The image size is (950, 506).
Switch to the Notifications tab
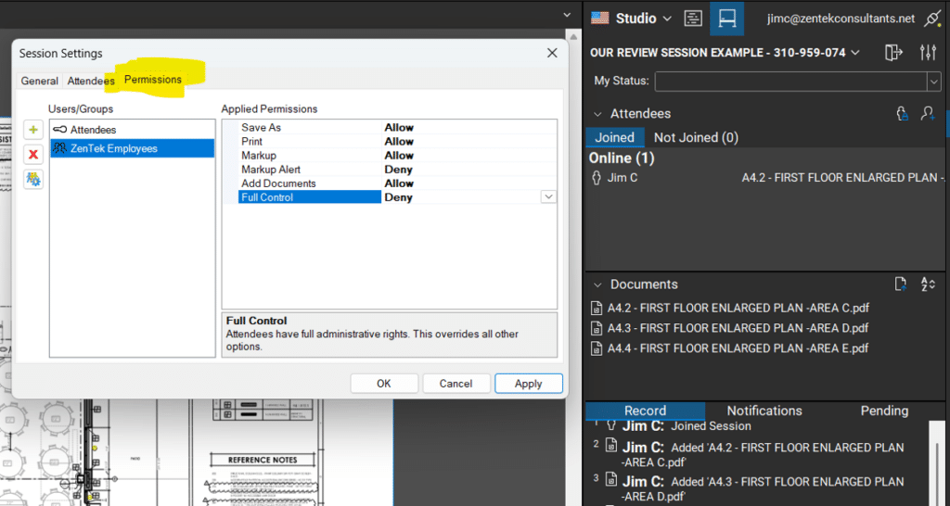click(x=764, y=411)
